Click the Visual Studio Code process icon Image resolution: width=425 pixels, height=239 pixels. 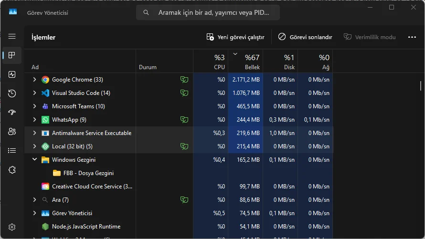click(x=45, y=93)
